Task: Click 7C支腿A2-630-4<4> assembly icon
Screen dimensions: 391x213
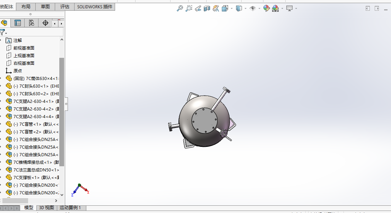Action: [x=9, y=117]
